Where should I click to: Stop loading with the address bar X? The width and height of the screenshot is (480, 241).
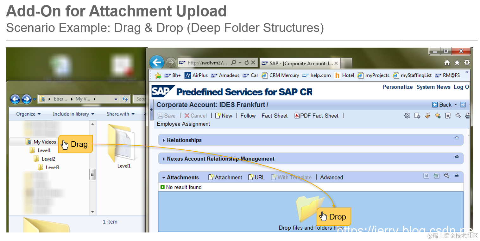[x=253, y=63]
